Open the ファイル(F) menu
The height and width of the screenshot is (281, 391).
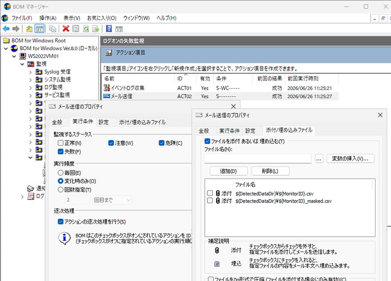pyautogui.click(x=22, y=18)
